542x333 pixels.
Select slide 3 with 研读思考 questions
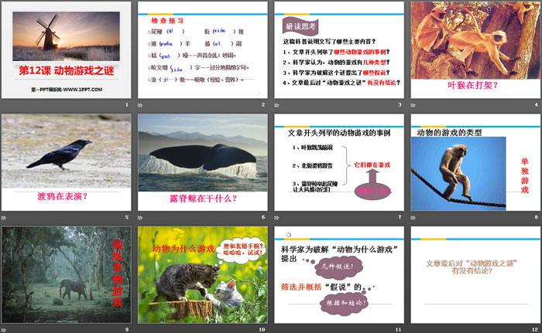pos(339,50)
